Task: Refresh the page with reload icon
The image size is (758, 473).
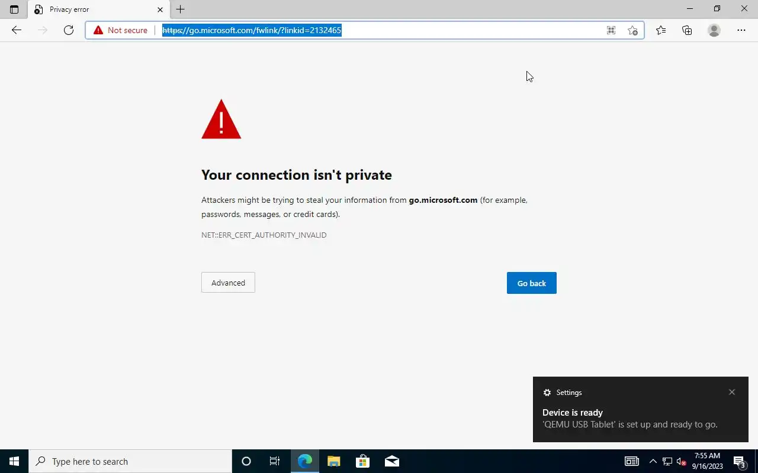Action: [69, 30]
